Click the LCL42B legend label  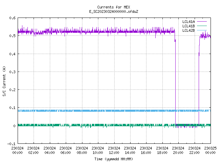pyautogui.click(x=189, y=30)
